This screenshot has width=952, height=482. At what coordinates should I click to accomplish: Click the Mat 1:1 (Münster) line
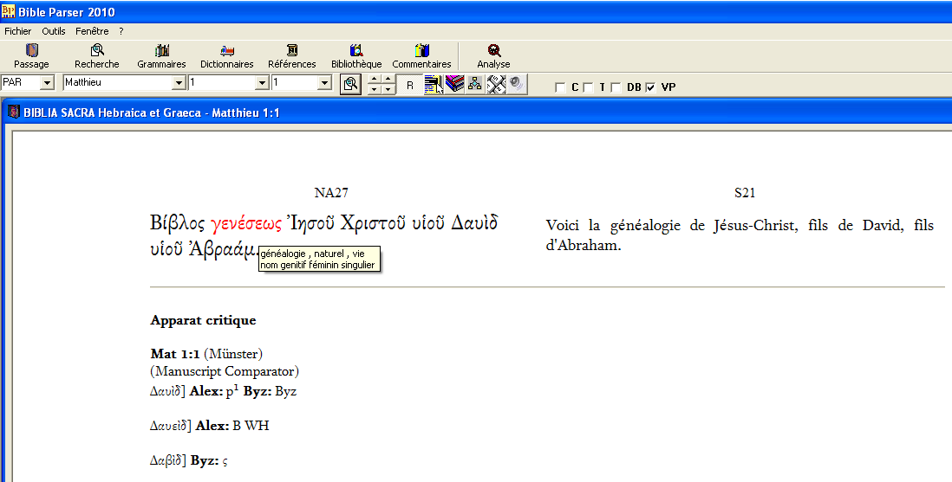pyautogui.click(x=206, y=354)
